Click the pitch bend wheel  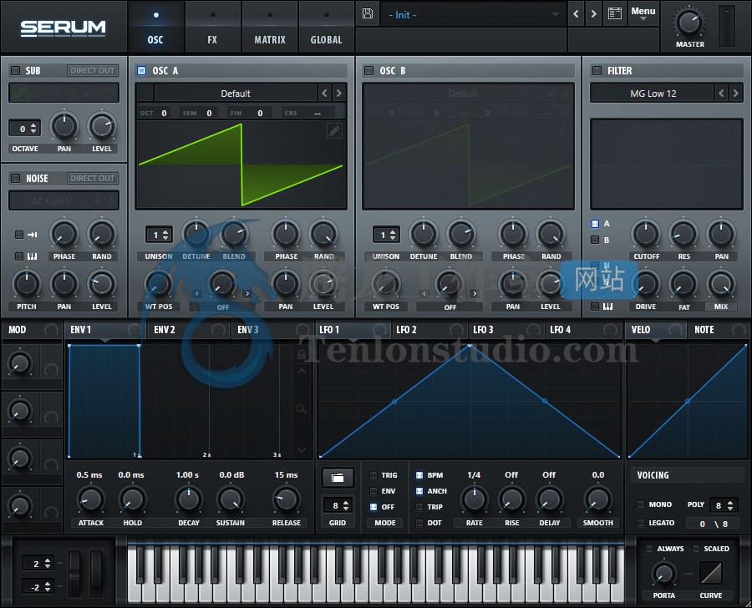pyautogui.click(x=75, y=574)
